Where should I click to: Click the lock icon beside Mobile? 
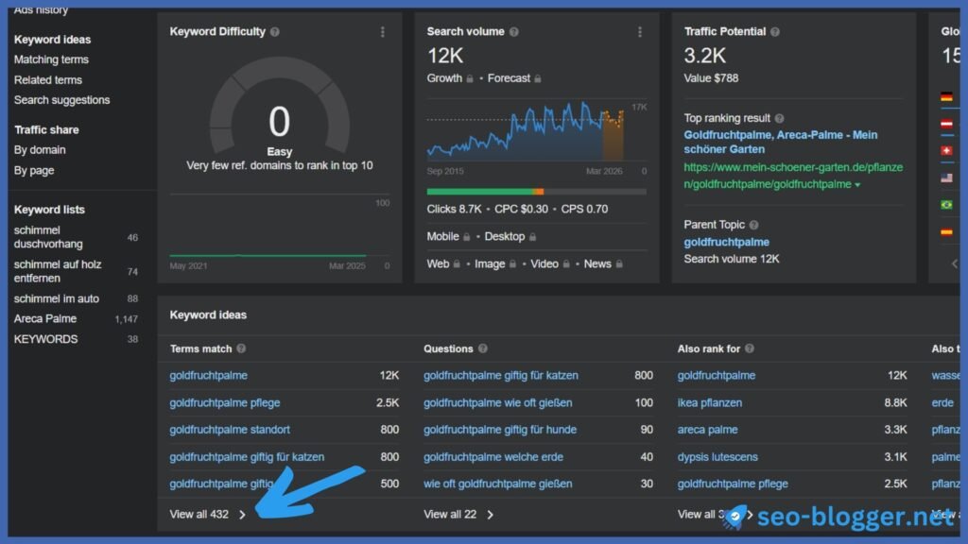click(x=467, y=237)
